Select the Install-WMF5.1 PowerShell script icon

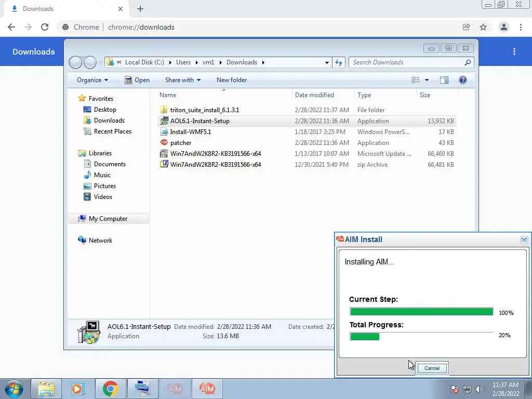click(164, 131)
